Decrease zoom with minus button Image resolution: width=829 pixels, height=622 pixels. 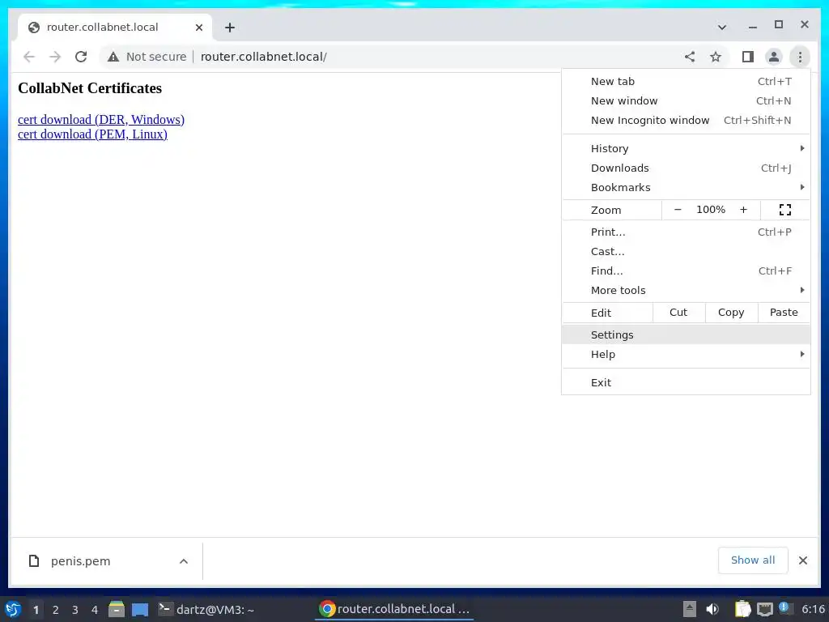click(678, 210)
